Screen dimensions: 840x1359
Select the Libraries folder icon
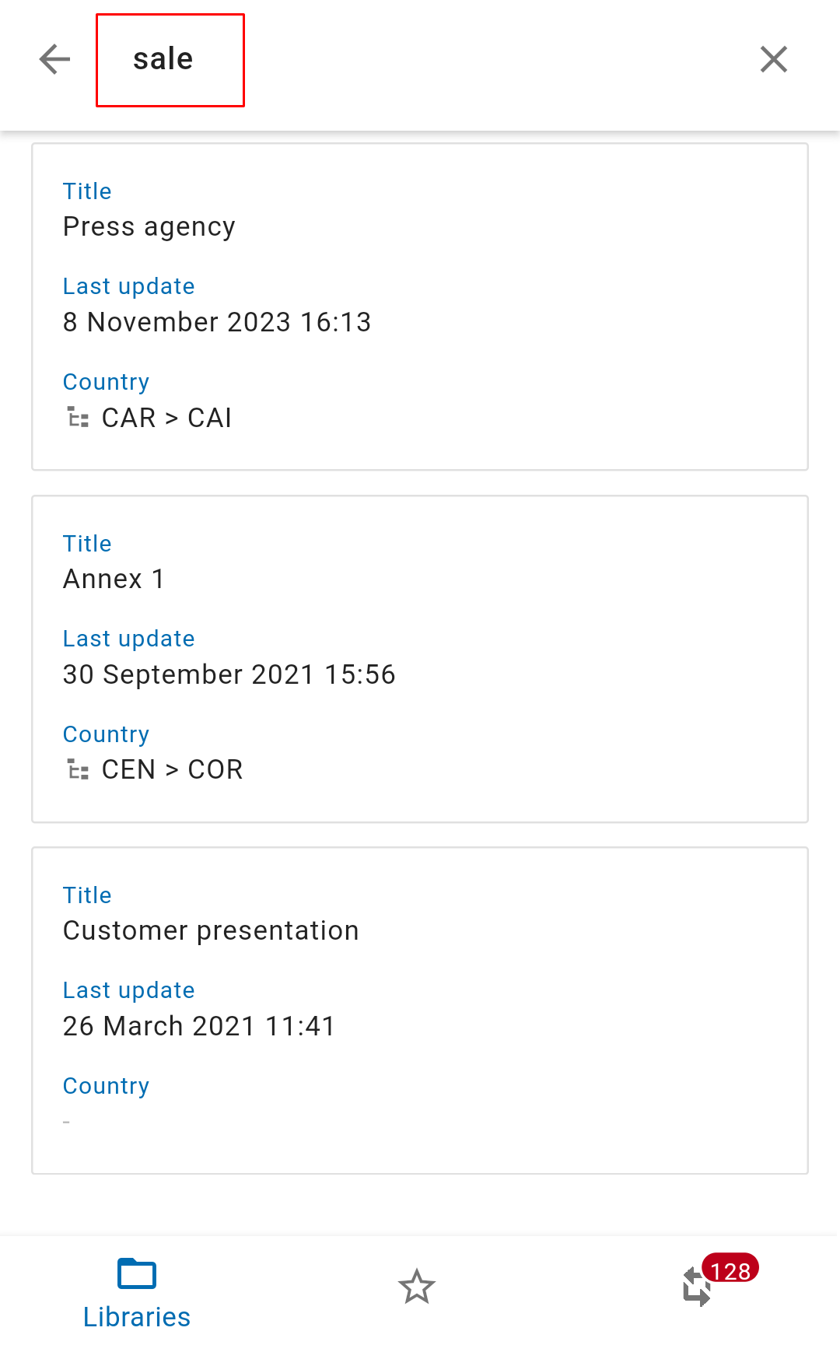[137, 1274]
